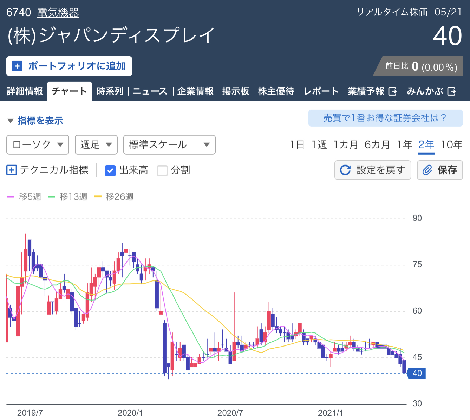Open the 掲示板 tab
Image resolution: width=470 pixels, height=420 pixels.
coord(236,91)
